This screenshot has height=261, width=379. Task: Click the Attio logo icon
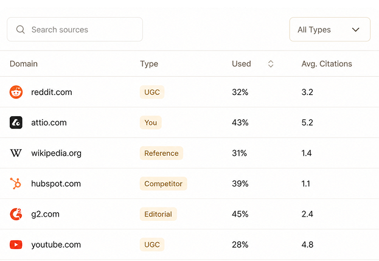(16, 122)
